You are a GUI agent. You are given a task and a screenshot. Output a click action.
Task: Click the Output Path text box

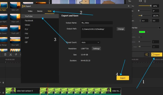[x=97, y=32]
